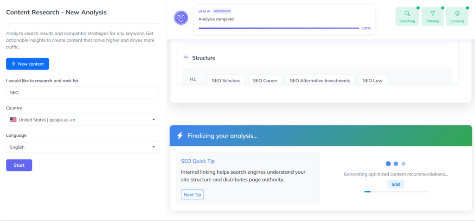Viewport: 475px width, 221px height.
Task: Click the lightning bolt in Finalizing banner
Action: point(180,136)
